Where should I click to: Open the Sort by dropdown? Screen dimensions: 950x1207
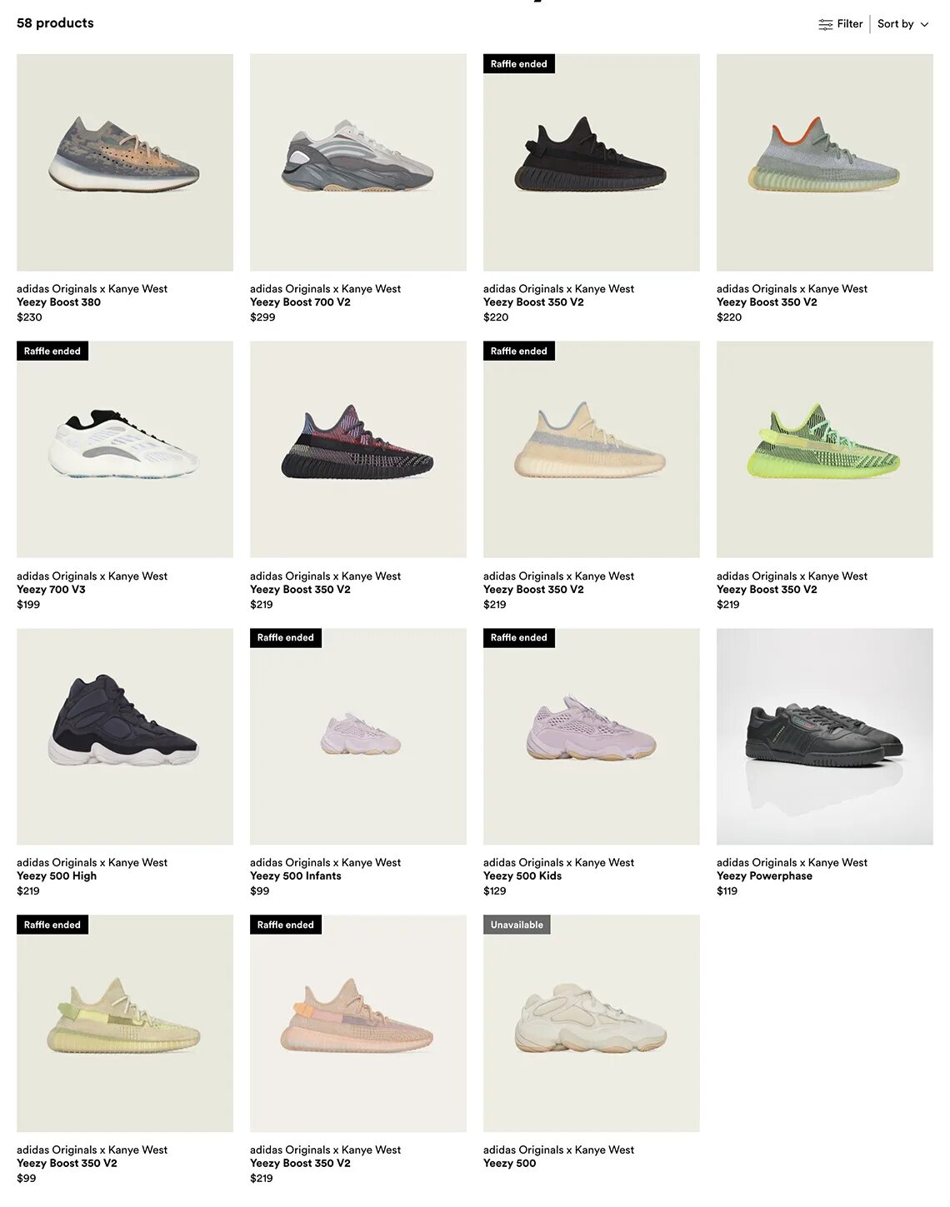[903, 24]
